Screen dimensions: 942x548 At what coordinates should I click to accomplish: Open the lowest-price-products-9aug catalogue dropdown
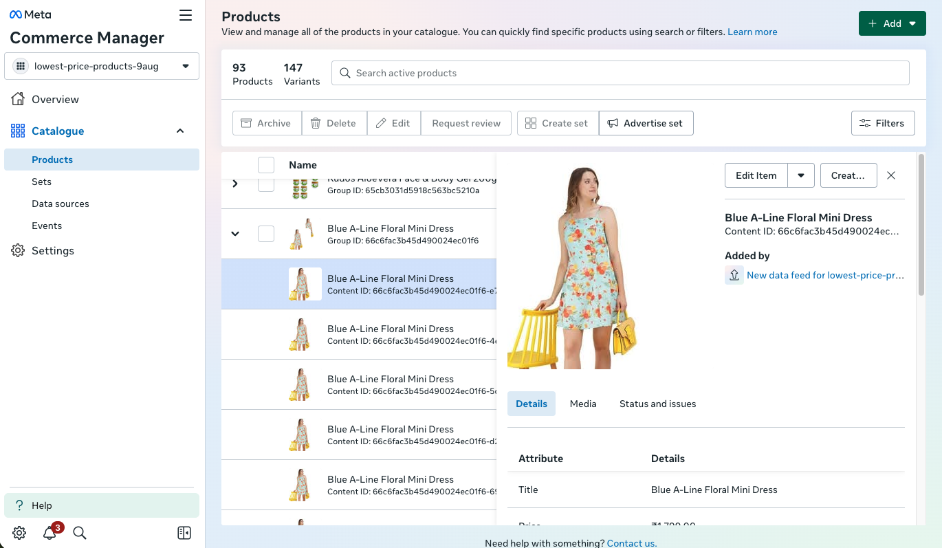click(x=102, y=66)
